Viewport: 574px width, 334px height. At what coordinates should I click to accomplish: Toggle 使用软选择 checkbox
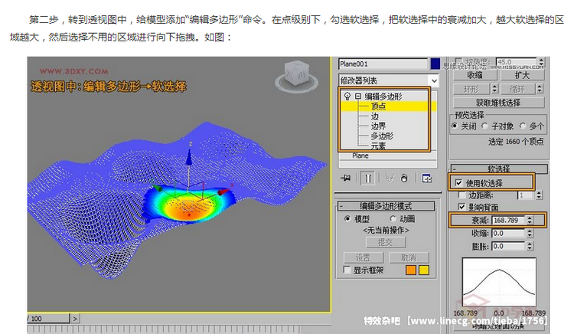458,183
